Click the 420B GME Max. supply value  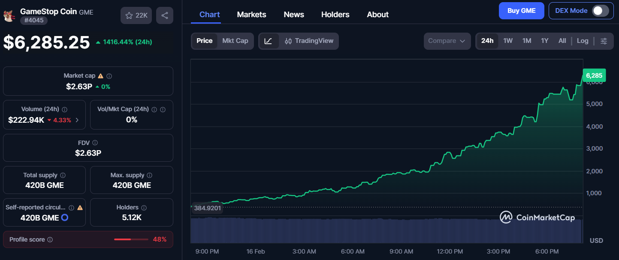[132, 185]
